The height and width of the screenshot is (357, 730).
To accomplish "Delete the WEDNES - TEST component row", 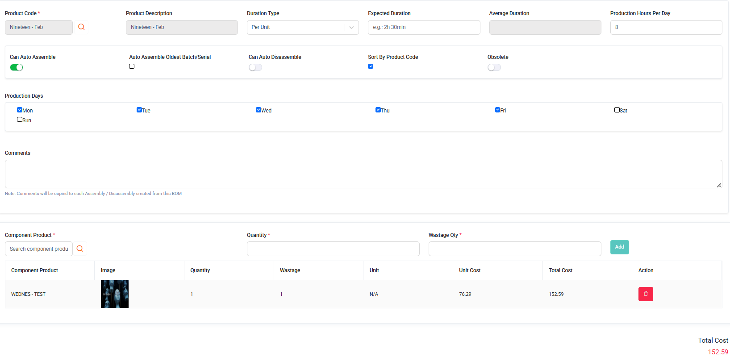I will click(x=646, y=294).
